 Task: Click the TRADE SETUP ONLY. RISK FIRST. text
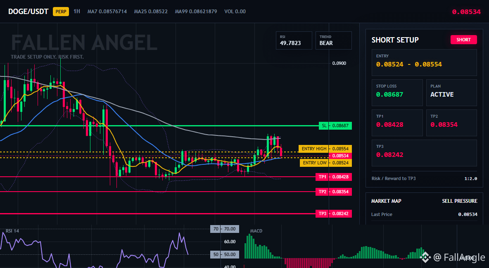tap(47, 57)
